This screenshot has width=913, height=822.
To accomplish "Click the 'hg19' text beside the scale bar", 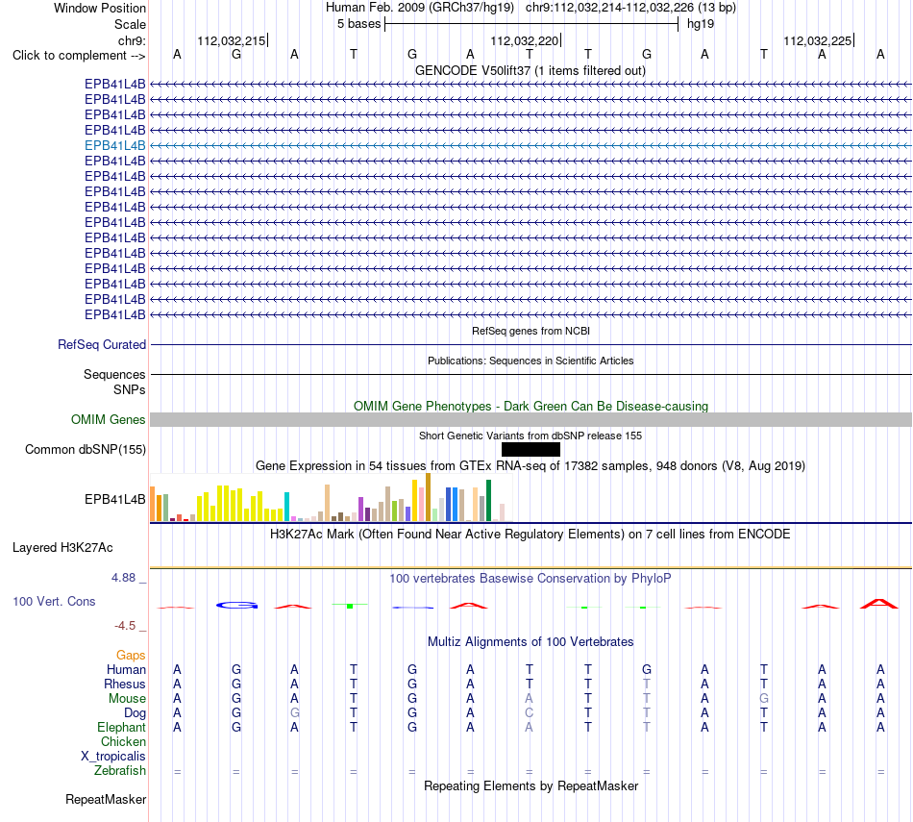I will 701,24.
